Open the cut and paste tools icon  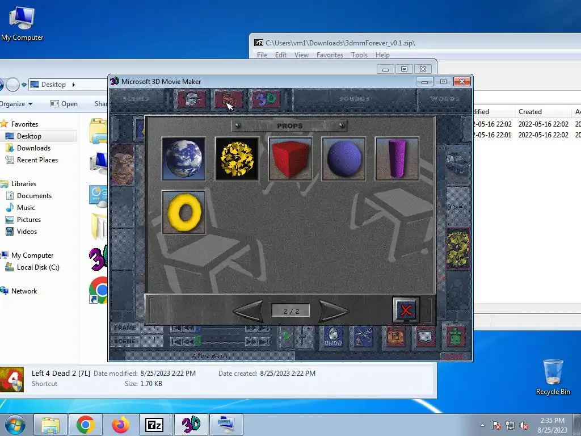click(363, 337)
